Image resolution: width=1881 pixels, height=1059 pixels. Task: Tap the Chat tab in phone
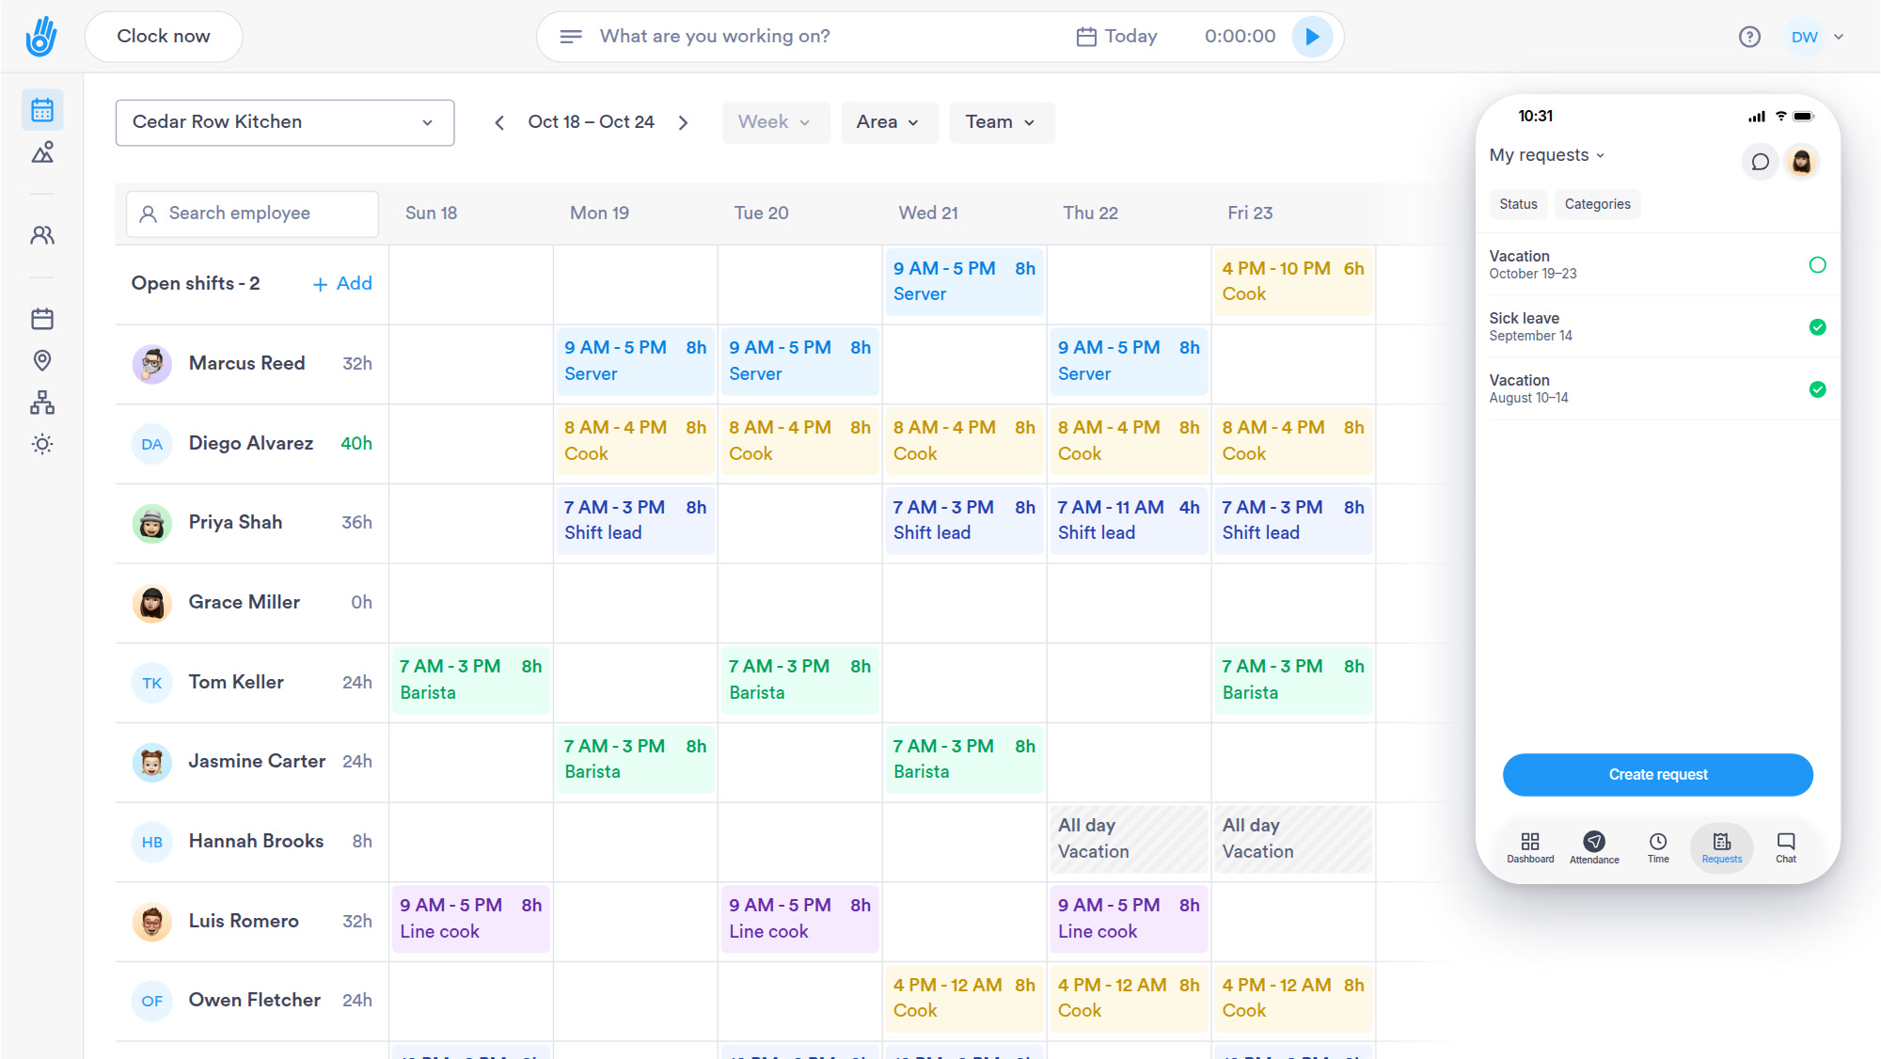tap(1786, 847)
